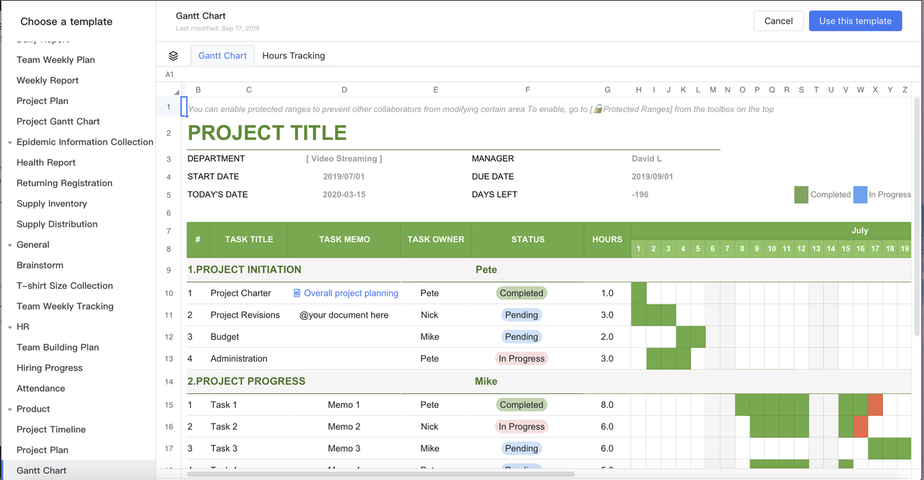The height and width of the screenshot is (480, 924).
Task: Collapse the Product template group
Action: (x=10, y=409)
